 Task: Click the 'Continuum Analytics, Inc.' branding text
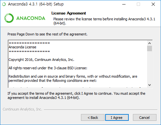coord(23,109)
